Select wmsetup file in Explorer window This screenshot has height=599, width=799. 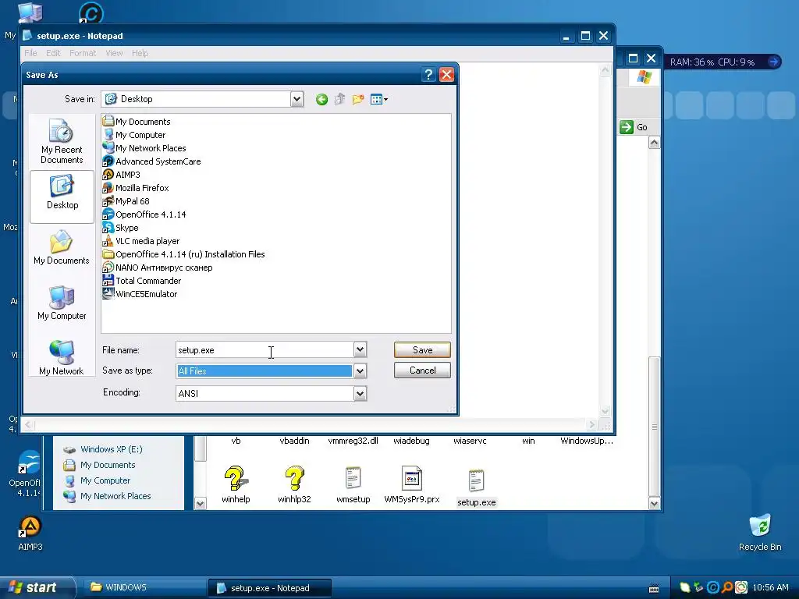pos(353,485)
